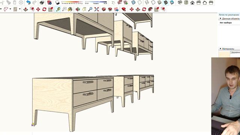The width and height of the screenshot is (240, 135).
Task: Switch to Top view
Action: coord(186,3)
